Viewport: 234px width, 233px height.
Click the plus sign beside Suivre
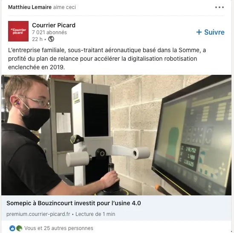coord(199,32)
